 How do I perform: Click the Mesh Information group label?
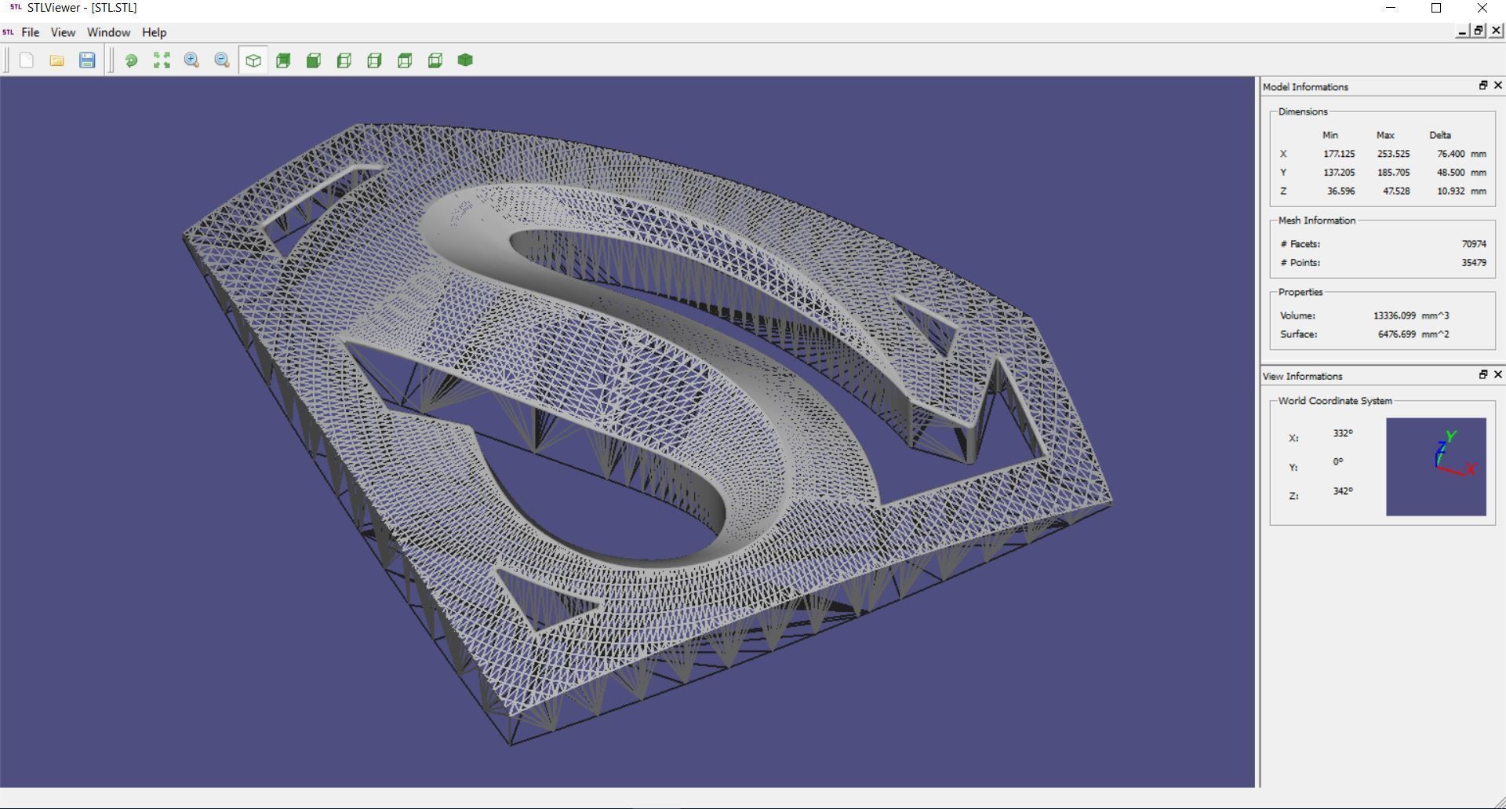[x=1317, y=220]
